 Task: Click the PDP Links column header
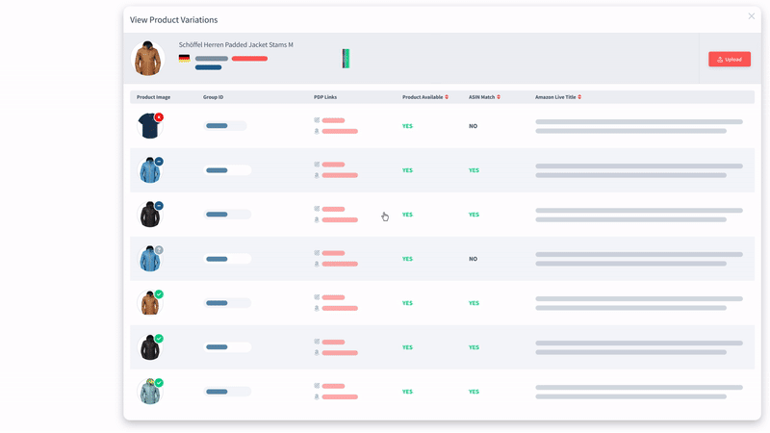325,97
